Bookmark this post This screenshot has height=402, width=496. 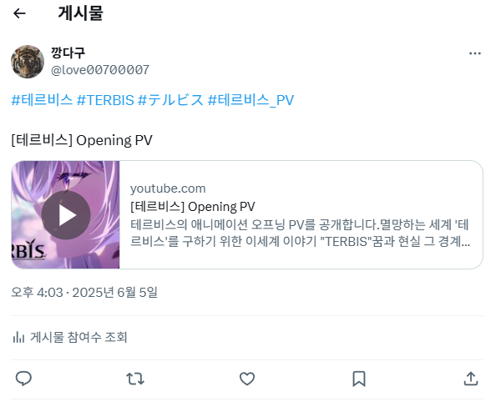coord(359,379)
